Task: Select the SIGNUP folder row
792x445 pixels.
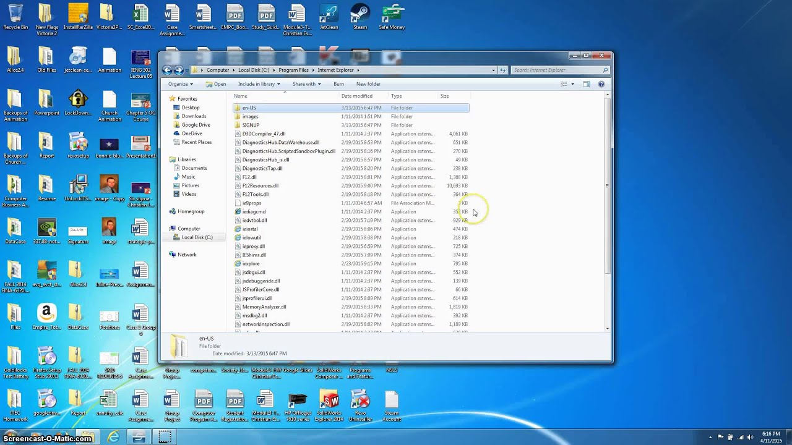Action: 351,125
